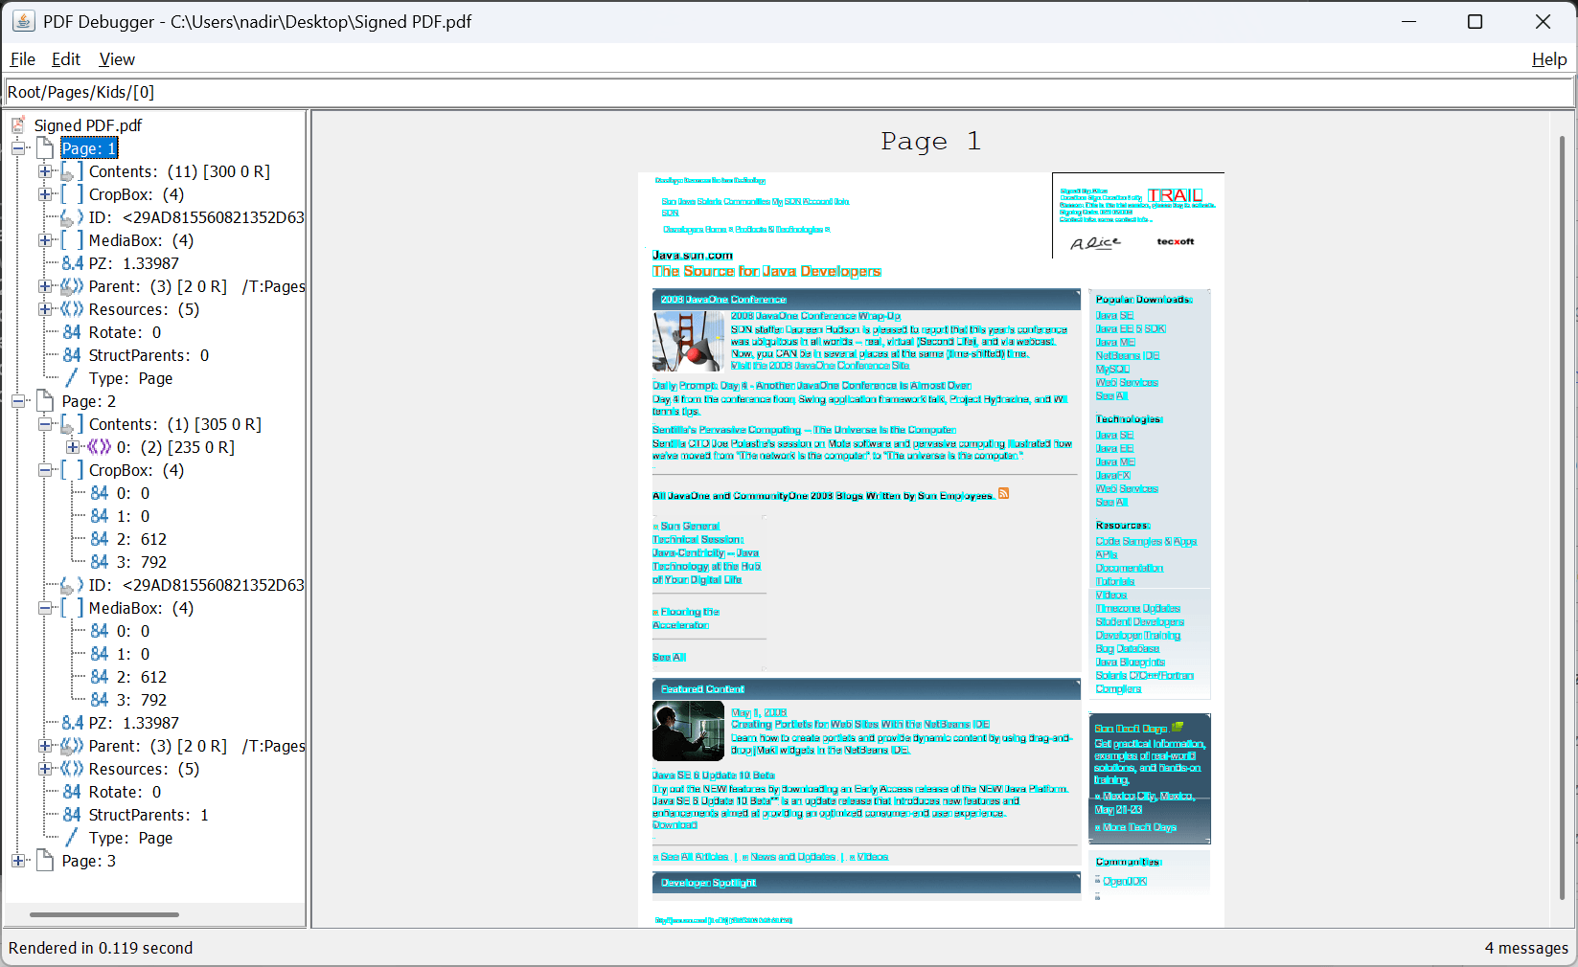
Task: Click the dictionary icon of Resources under Page: 1
Action: 72,309
